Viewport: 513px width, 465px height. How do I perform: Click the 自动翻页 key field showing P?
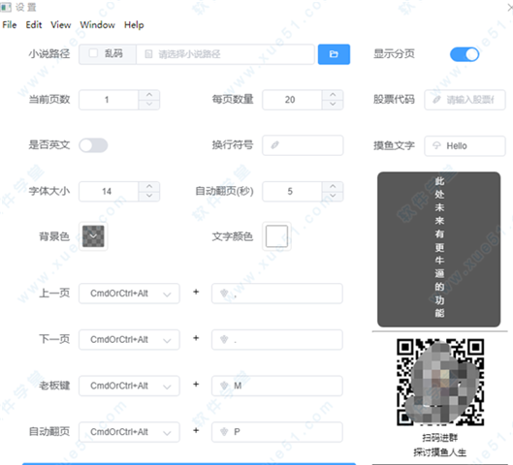click(277, 432)
